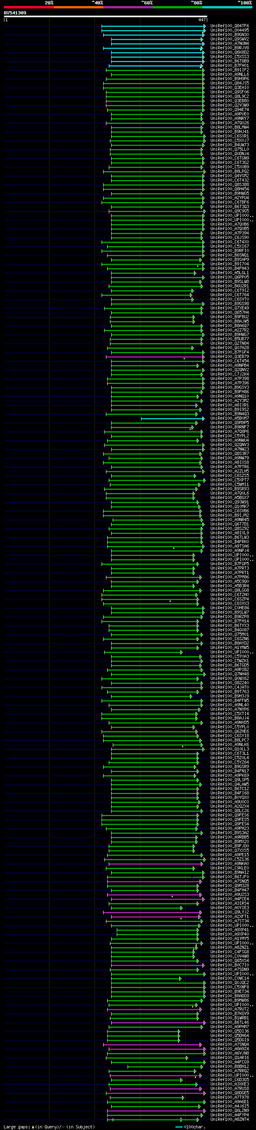The height and width of the screenshot is (1130, 256).
Task: Open the last hit UniRef100_A8ZNT4
Action: click(x=230, y=1120)
